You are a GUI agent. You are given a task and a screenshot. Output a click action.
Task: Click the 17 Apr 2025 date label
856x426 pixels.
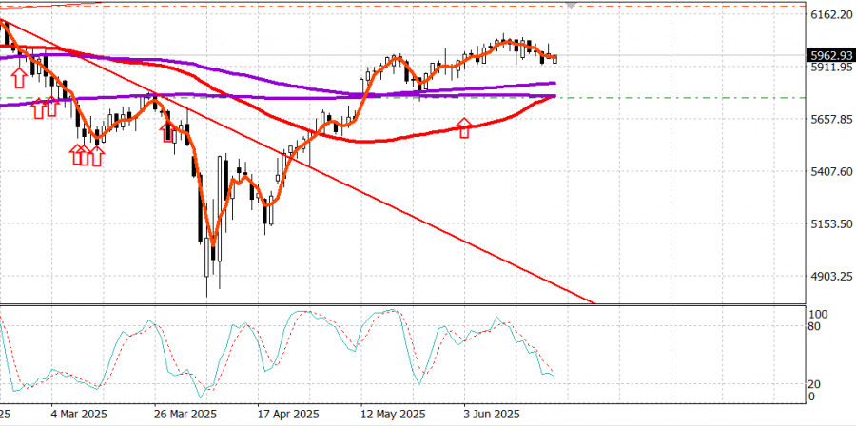tap(287, 413)
